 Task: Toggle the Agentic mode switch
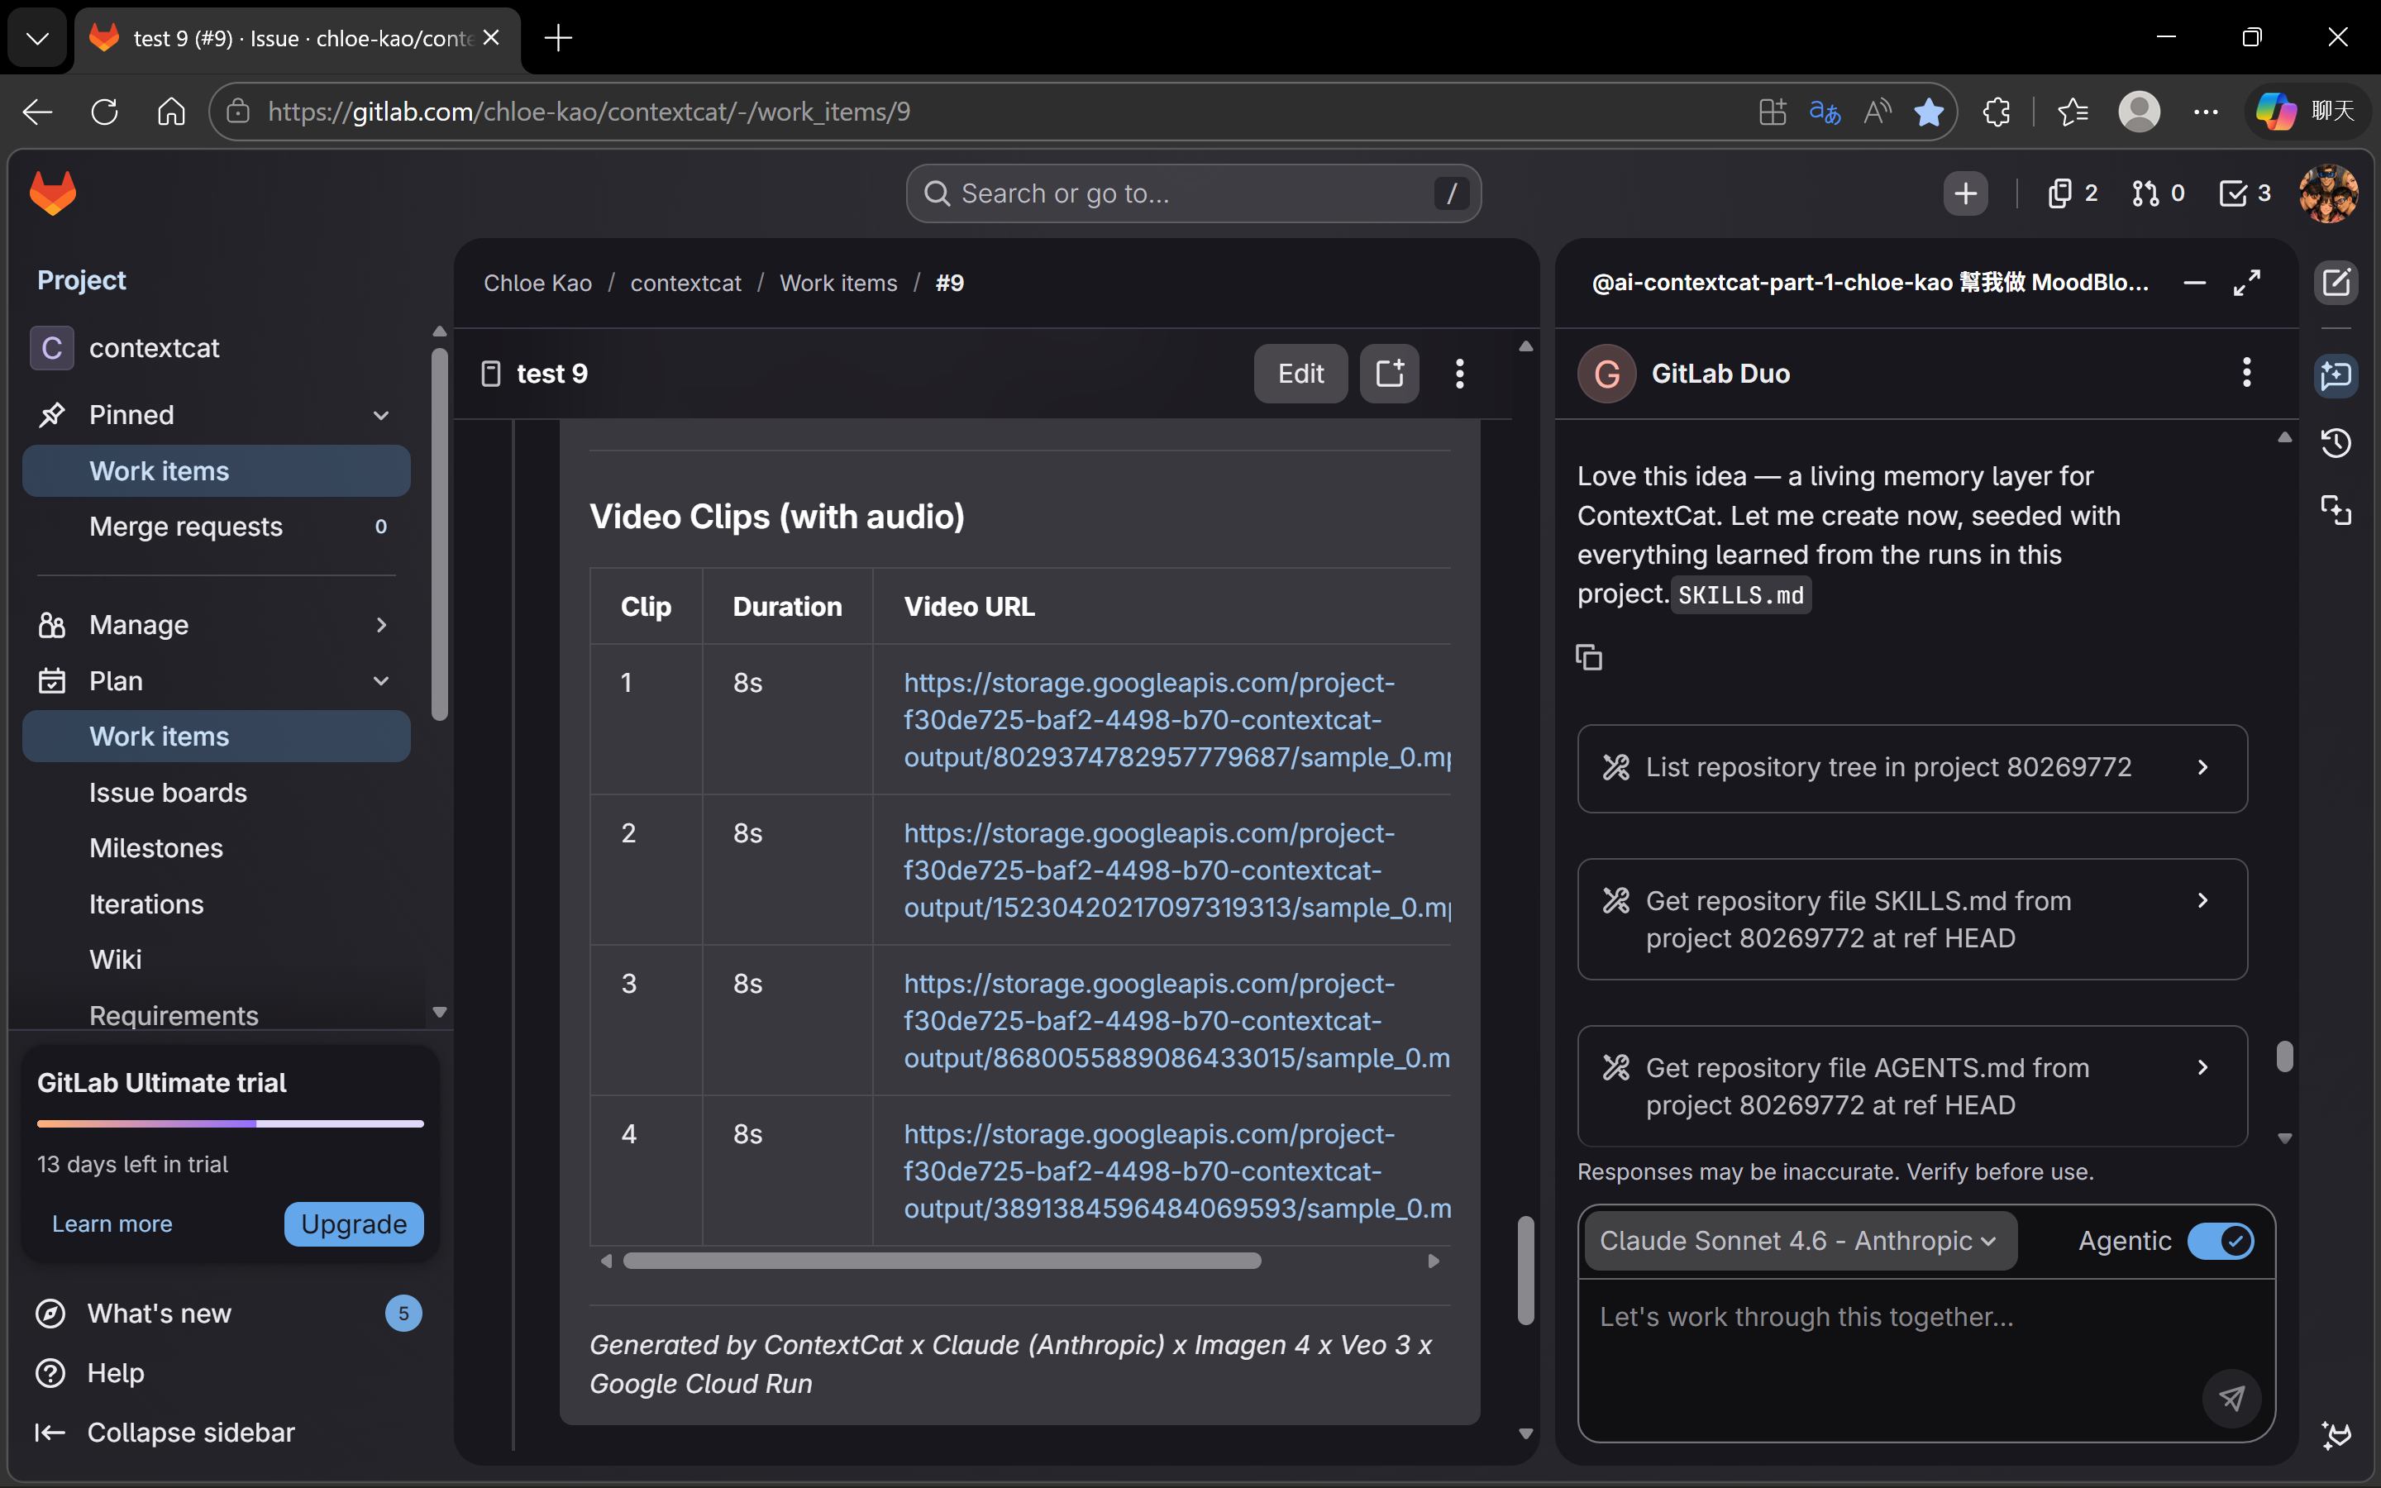coord(2220,1241)
